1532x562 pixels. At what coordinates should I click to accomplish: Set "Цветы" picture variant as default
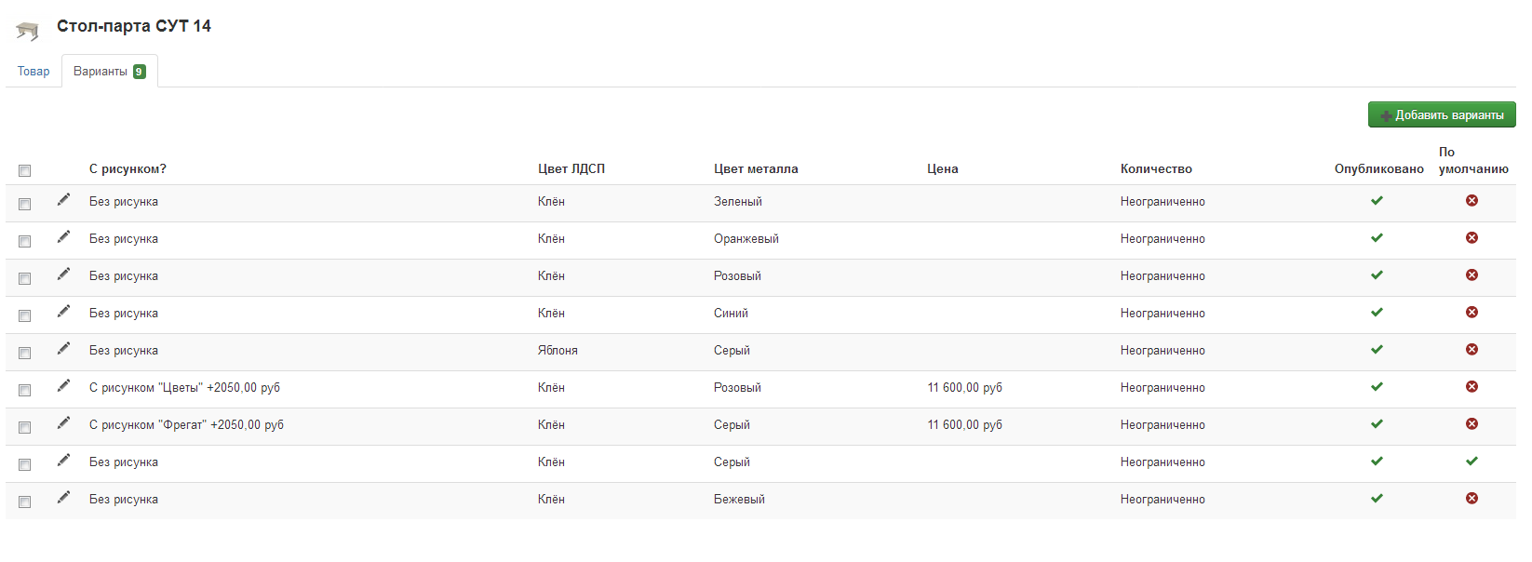1472,387
